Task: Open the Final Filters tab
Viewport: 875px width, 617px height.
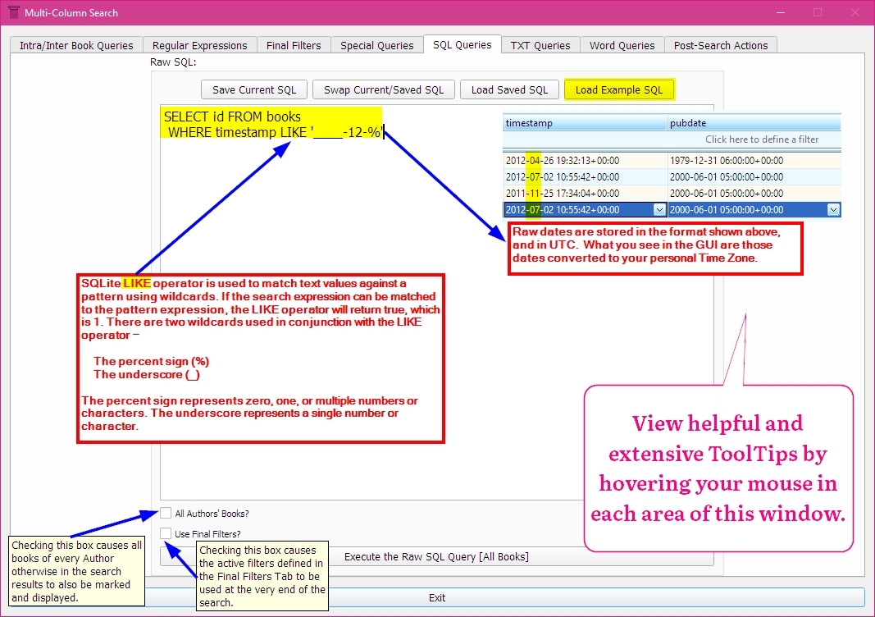Action: coord(294,45)
